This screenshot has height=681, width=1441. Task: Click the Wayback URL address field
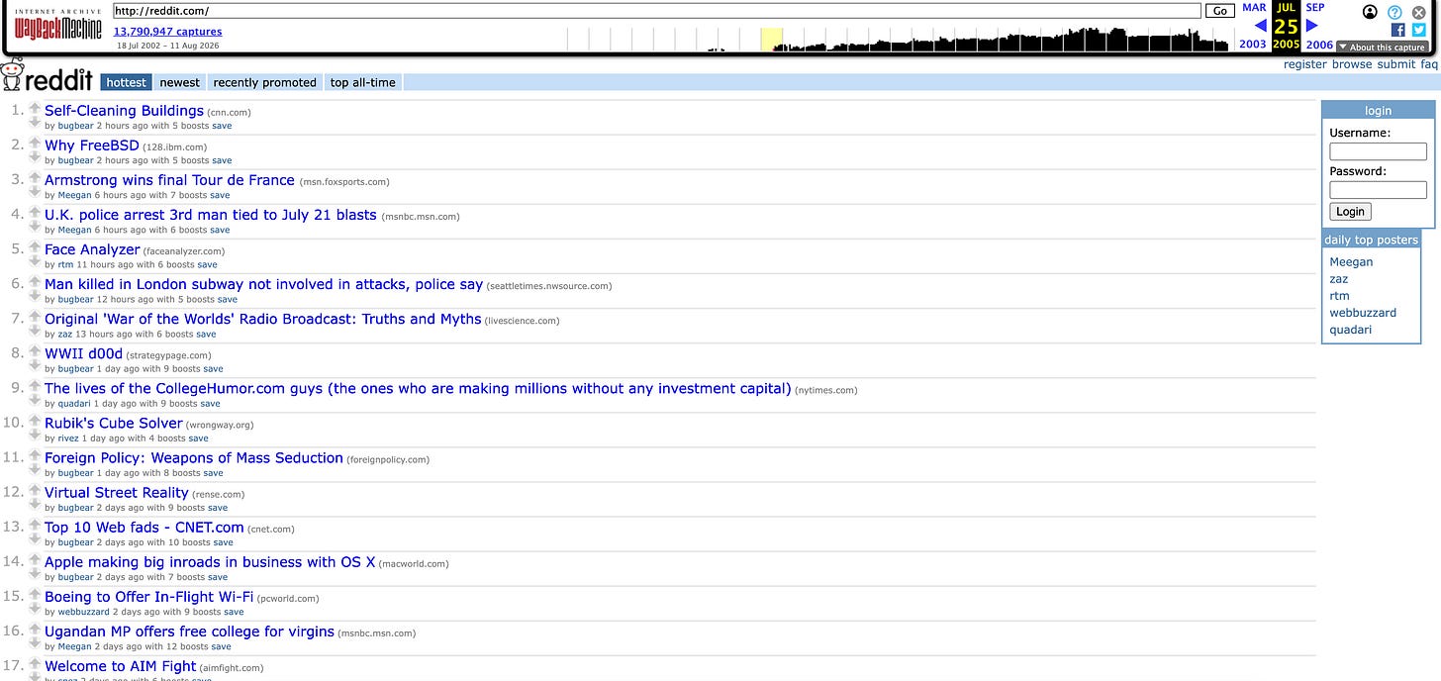pyautogui.click(x=656, y=11)
